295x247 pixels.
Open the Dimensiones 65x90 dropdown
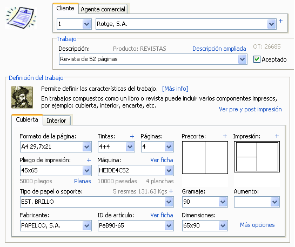[223, 225]
